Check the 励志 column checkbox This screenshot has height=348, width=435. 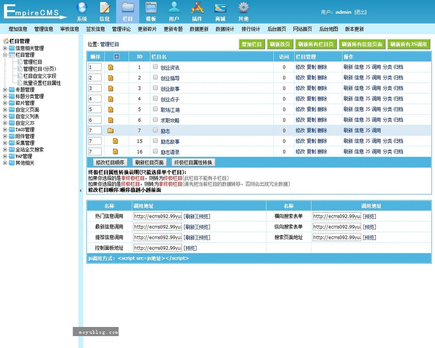[155, 130]
